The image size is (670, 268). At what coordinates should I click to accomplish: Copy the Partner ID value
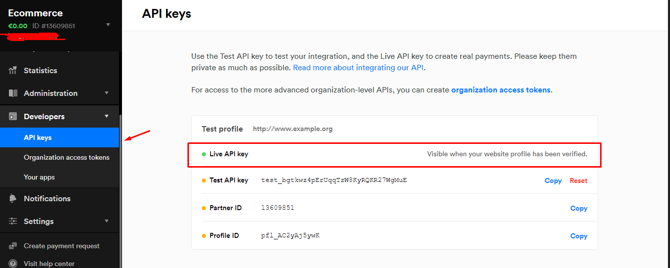click(x=578, y=208)
